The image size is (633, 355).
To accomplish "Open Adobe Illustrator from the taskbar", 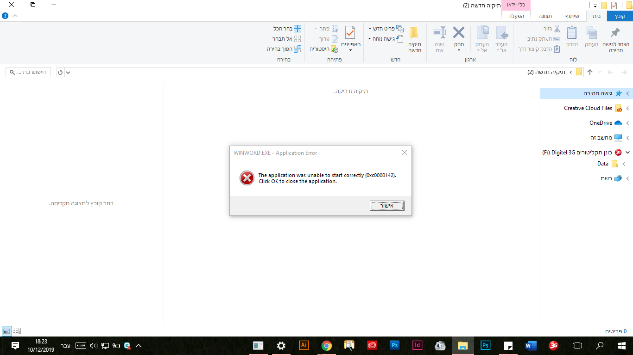I will (x=304, y=345).
